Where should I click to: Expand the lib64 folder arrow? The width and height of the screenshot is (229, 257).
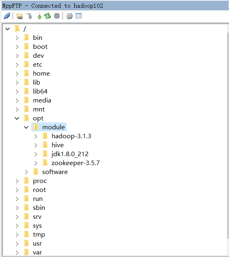17,91
